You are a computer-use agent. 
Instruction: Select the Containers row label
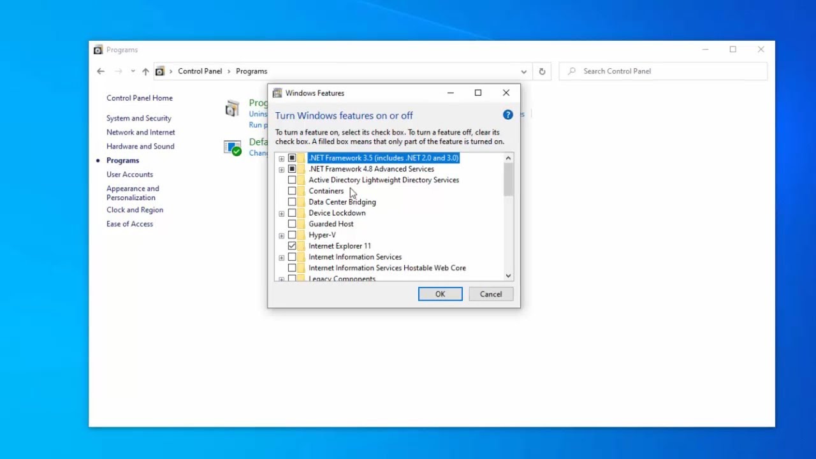[326, 191]
